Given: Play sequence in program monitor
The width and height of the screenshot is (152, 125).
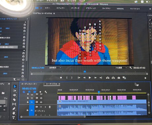Looking at the screenshot, I should point(90,78).
